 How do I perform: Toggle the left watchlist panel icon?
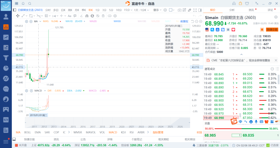(15, 10)
